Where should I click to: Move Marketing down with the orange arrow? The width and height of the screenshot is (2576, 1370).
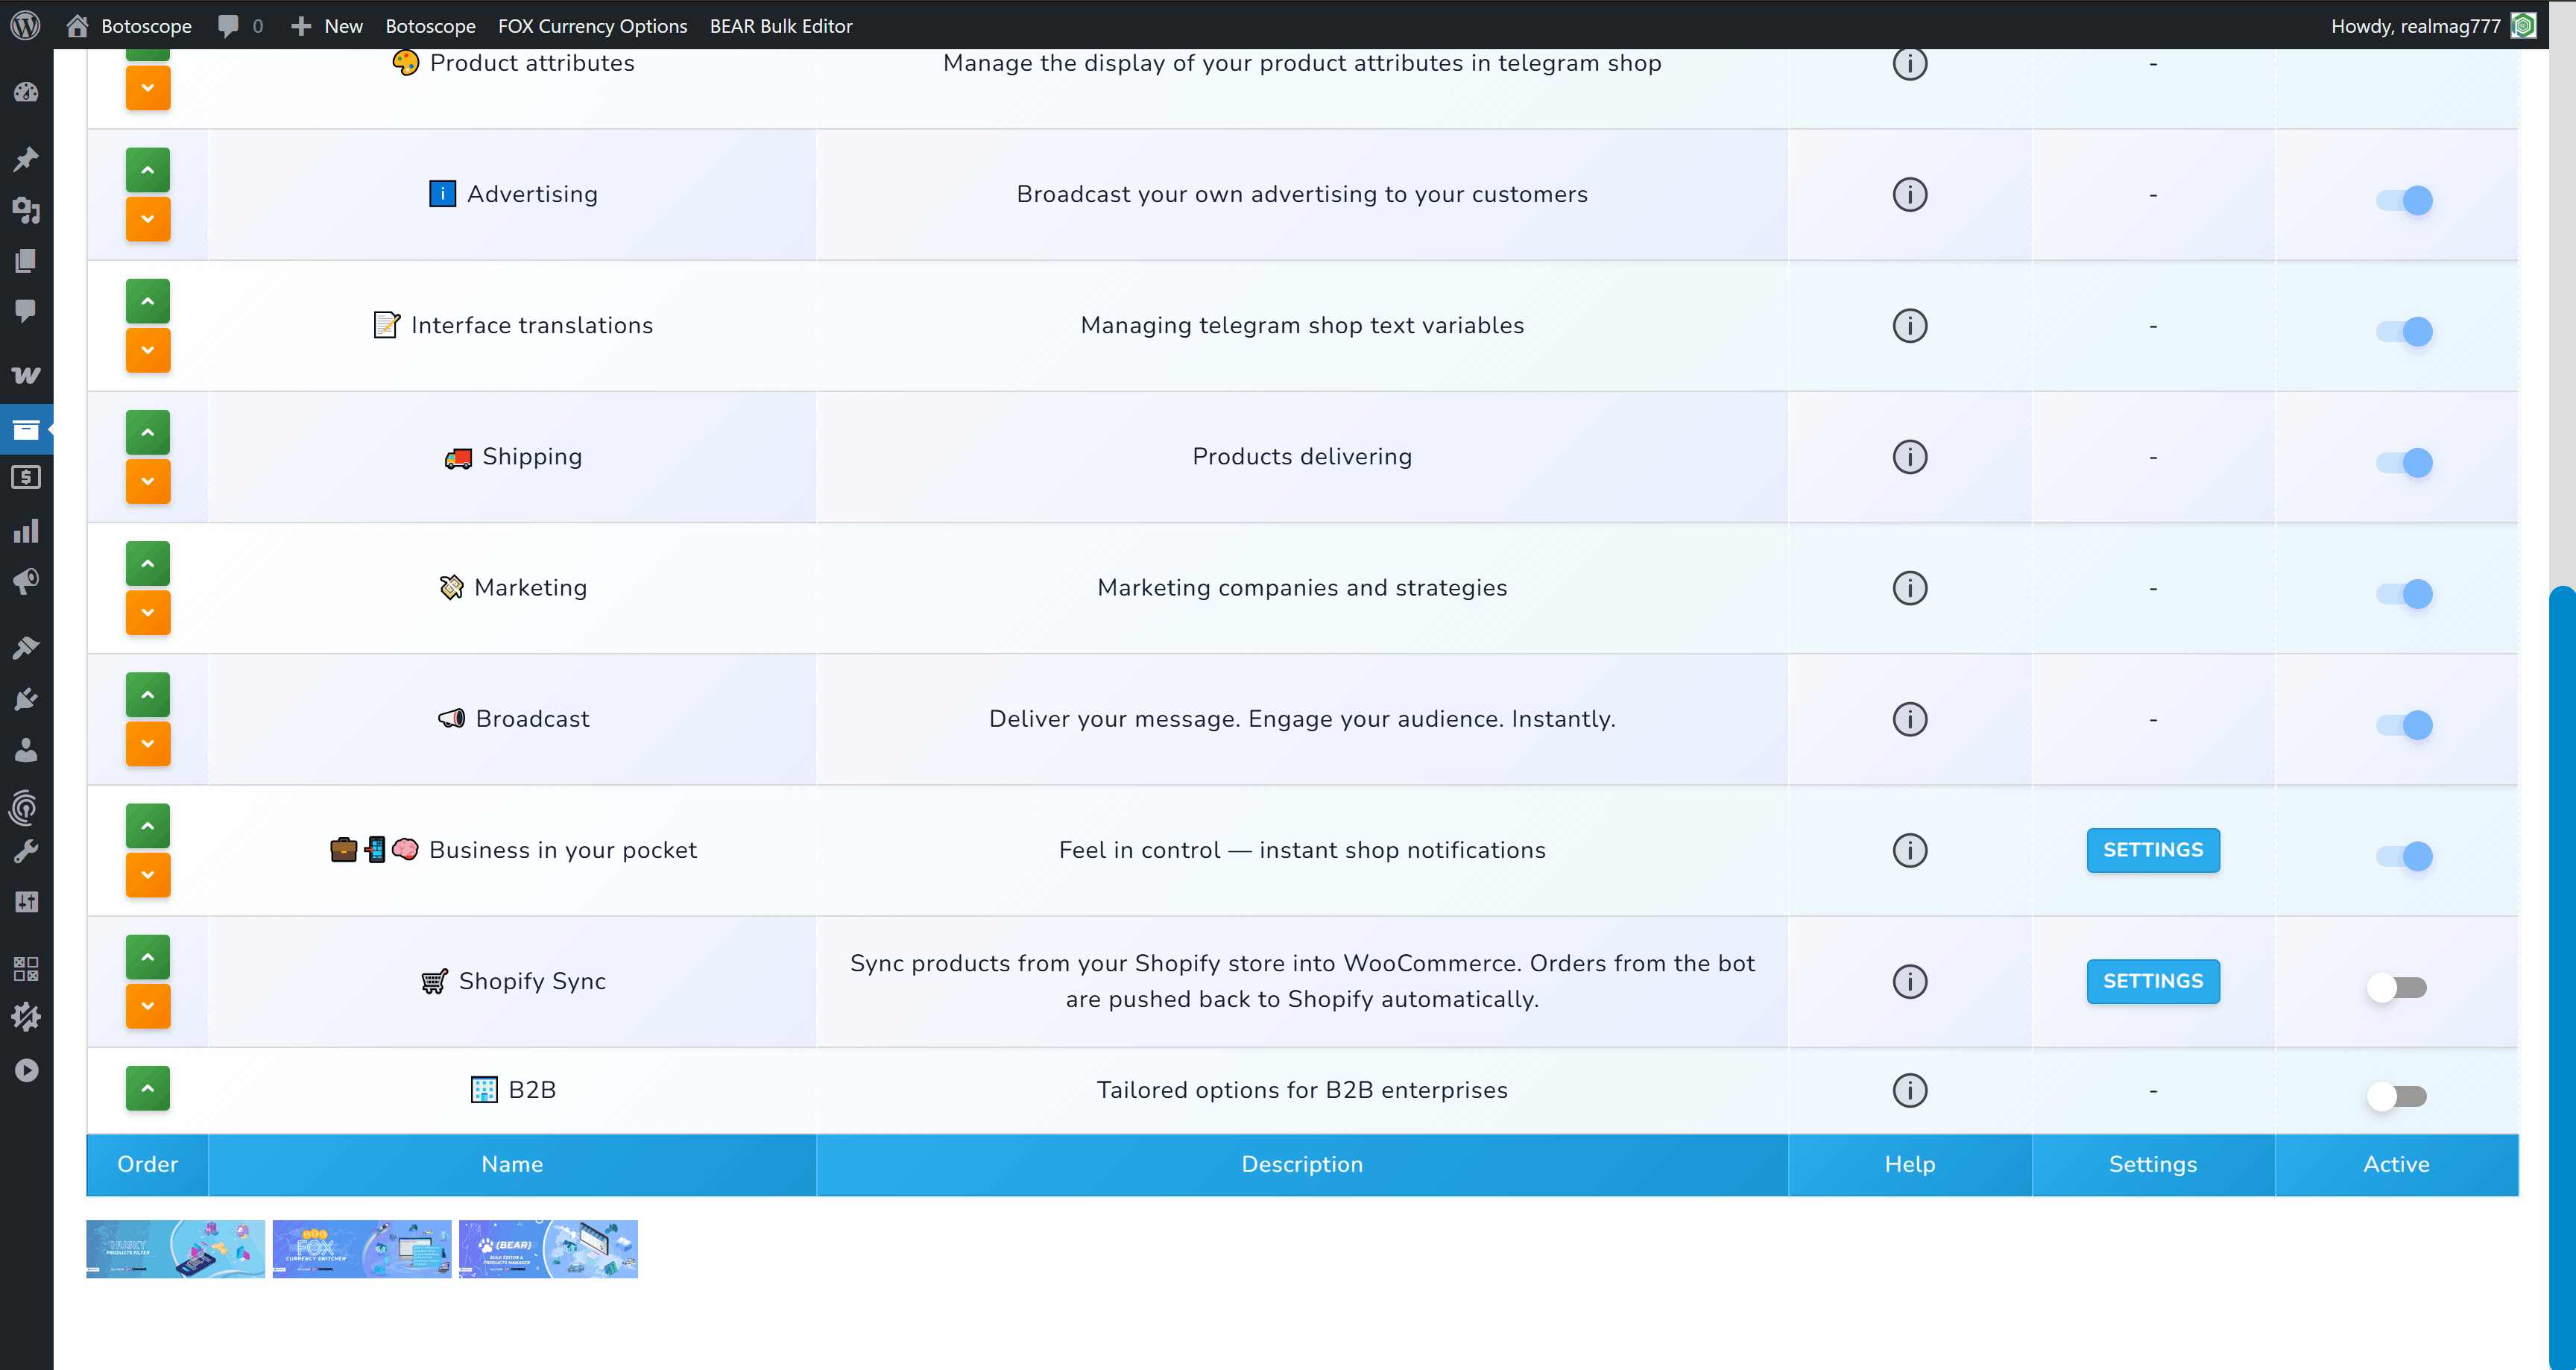coord(147,613)
